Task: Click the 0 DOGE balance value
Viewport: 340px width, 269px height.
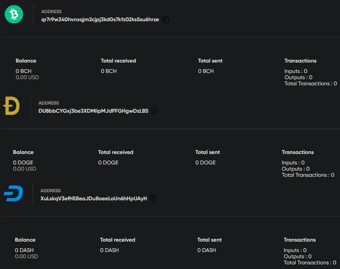Action: tap(23, 162)
